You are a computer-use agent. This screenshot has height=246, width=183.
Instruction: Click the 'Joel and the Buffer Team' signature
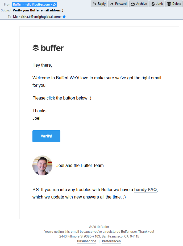click(80, 165)
